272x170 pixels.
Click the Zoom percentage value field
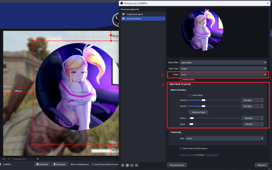251,124
